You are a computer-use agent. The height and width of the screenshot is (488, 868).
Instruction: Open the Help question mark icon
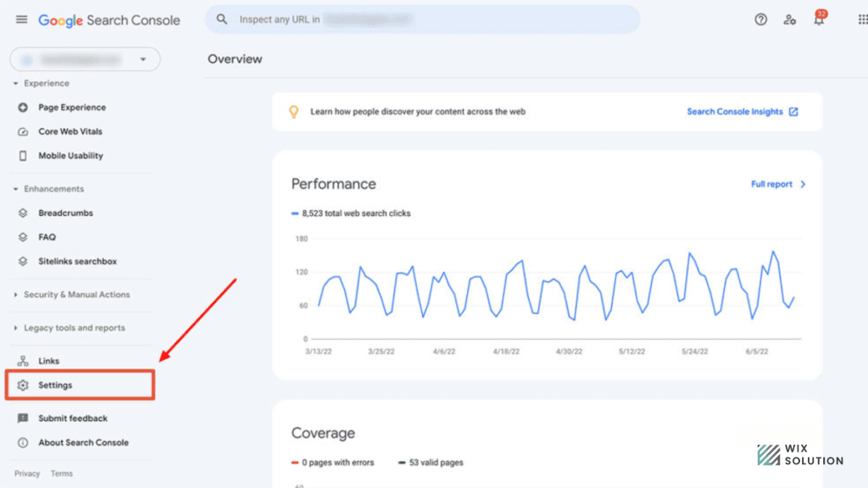[x=760, y=19]
